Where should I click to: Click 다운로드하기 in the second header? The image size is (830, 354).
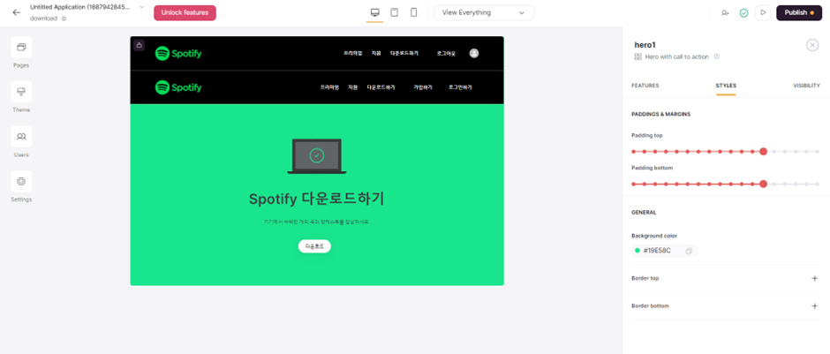[381, 87]
